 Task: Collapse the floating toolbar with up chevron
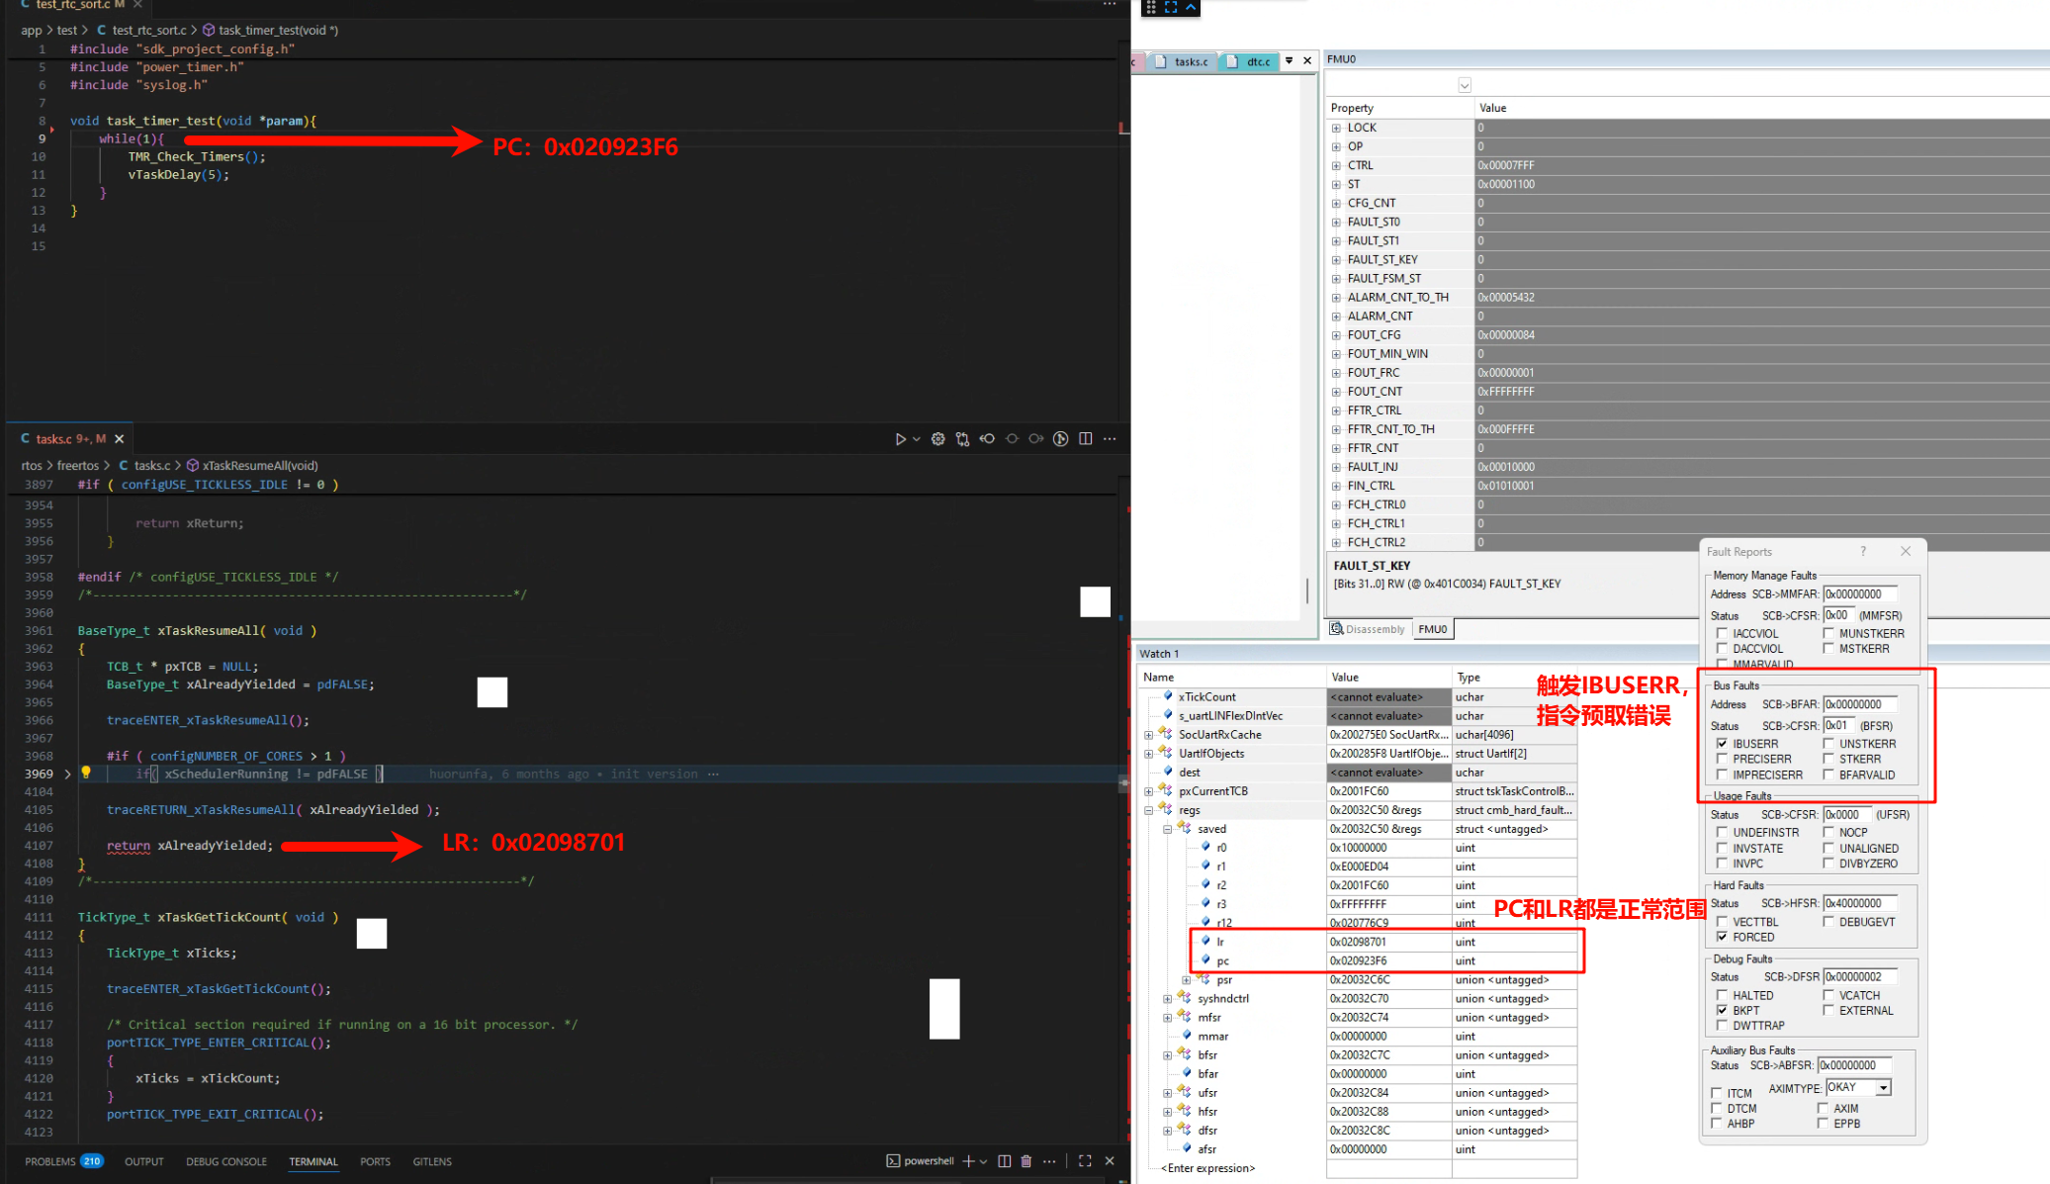click(x=1191, y=7)
